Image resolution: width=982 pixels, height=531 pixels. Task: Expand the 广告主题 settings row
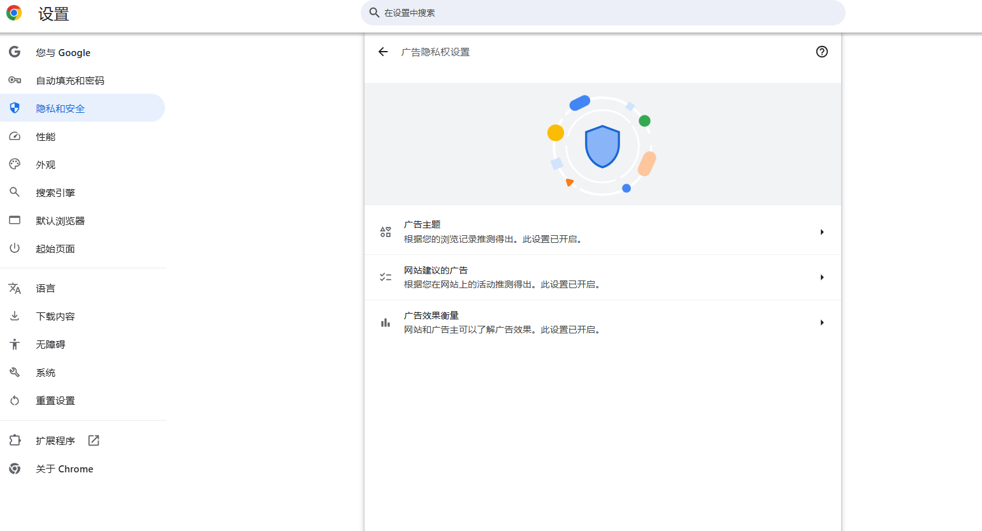pyautogui.click(x=821, y=231)
